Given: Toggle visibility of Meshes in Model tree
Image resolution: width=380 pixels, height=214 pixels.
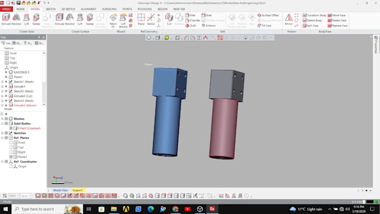Looking at the screenshot, I should pyautogui.click(x=6, y=119).
